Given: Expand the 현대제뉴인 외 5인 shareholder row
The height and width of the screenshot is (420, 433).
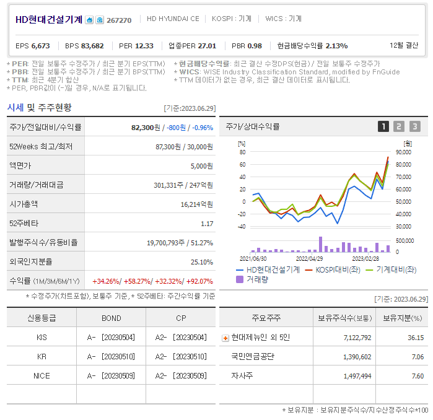Looking at the screenshot, I should [225, 338].
